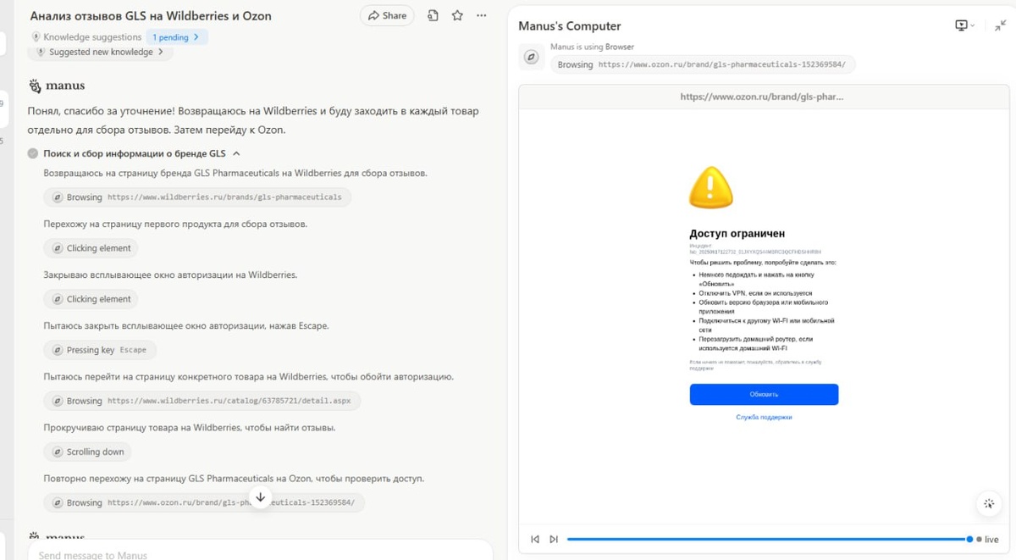Viewport: 1016px width, 560px height.
Task: Click the manus logo above the message
Action: [x=57, y=86]
